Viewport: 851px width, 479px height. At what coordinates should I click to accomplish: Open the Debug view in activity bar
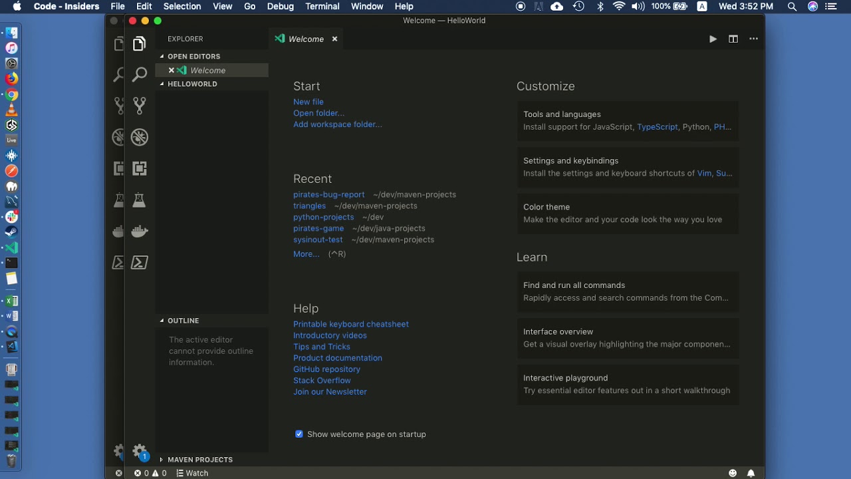point(139,137)
